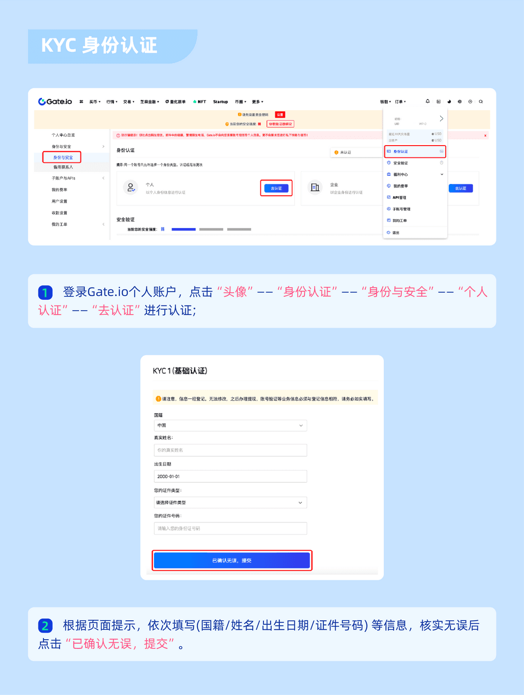Viewport: 524px width, 695px height.
Task: Click the globe language icon
Action: pos(460,101)
